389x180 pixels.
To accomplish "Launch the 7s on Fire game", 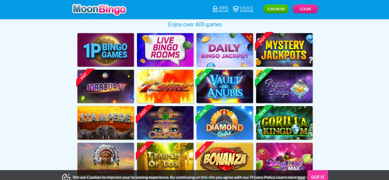I will pos(165,87).
